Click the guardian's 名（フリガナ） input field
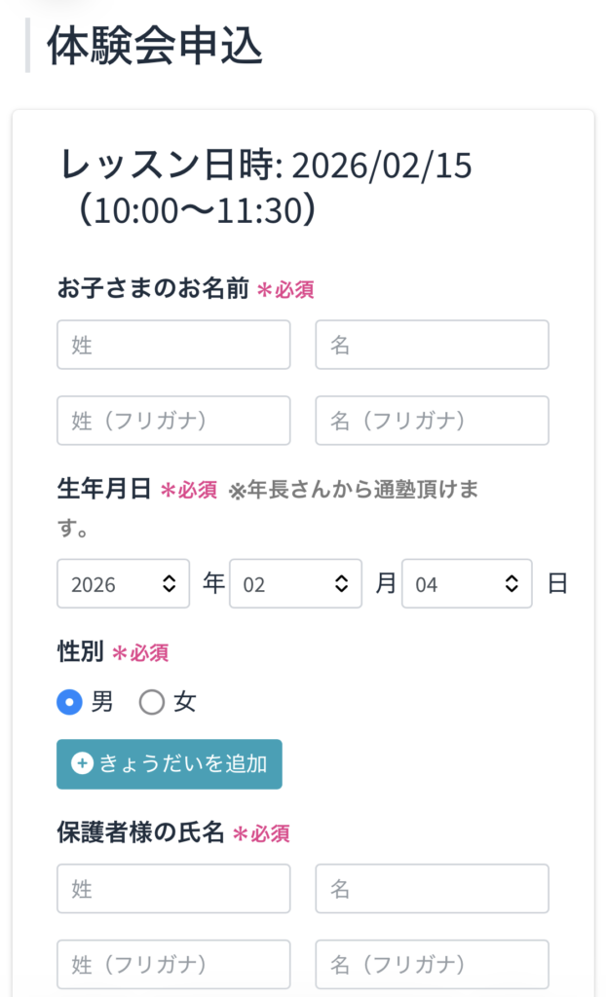 pos(432,964)
